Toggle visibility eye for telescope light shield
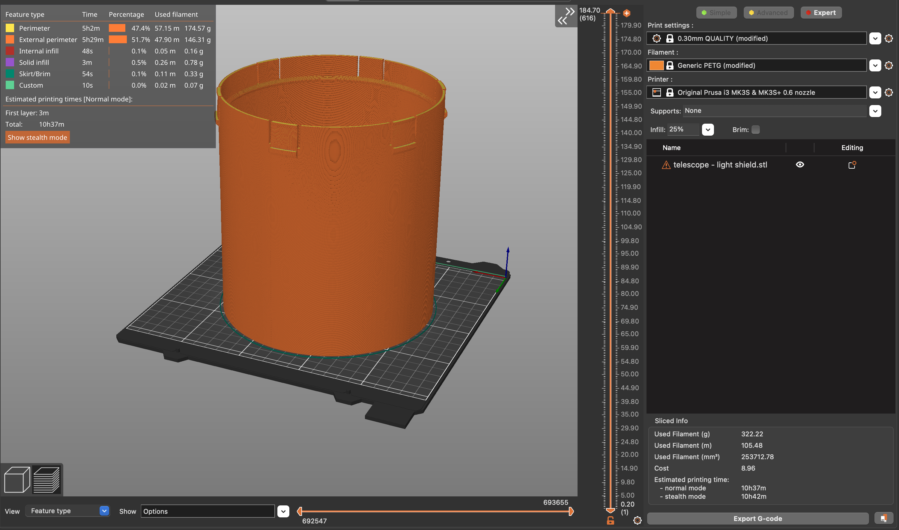Screen dimensions: 899x530 pyautogui.click(x=800, y=165)
